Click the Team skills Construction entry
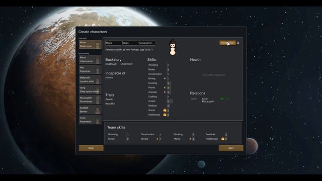 tap(151, 134)
